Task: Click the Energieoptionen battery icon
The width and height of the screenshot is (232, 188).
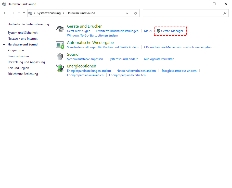Action: [x=60, y=68]
